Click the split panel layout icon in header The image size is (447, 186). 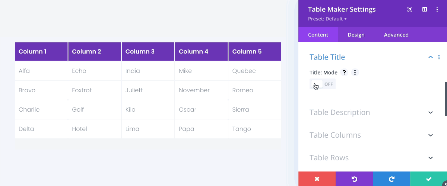(424, 10)
